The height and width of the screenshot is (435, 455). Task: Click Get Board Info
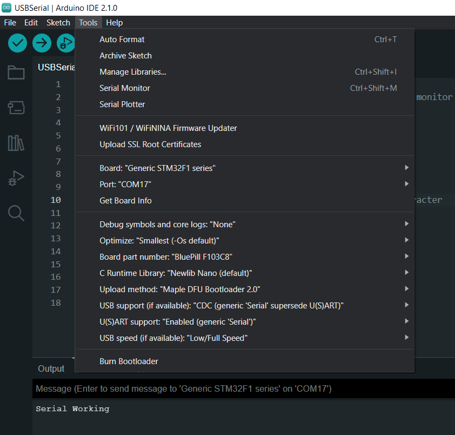pos(245,201)
